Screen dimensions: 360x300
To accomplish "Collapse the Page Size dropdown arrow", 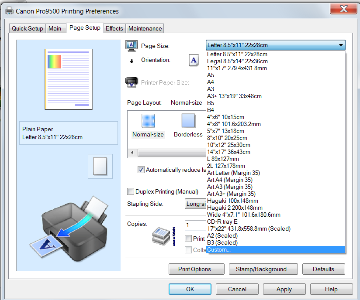I will pos(341,45).
